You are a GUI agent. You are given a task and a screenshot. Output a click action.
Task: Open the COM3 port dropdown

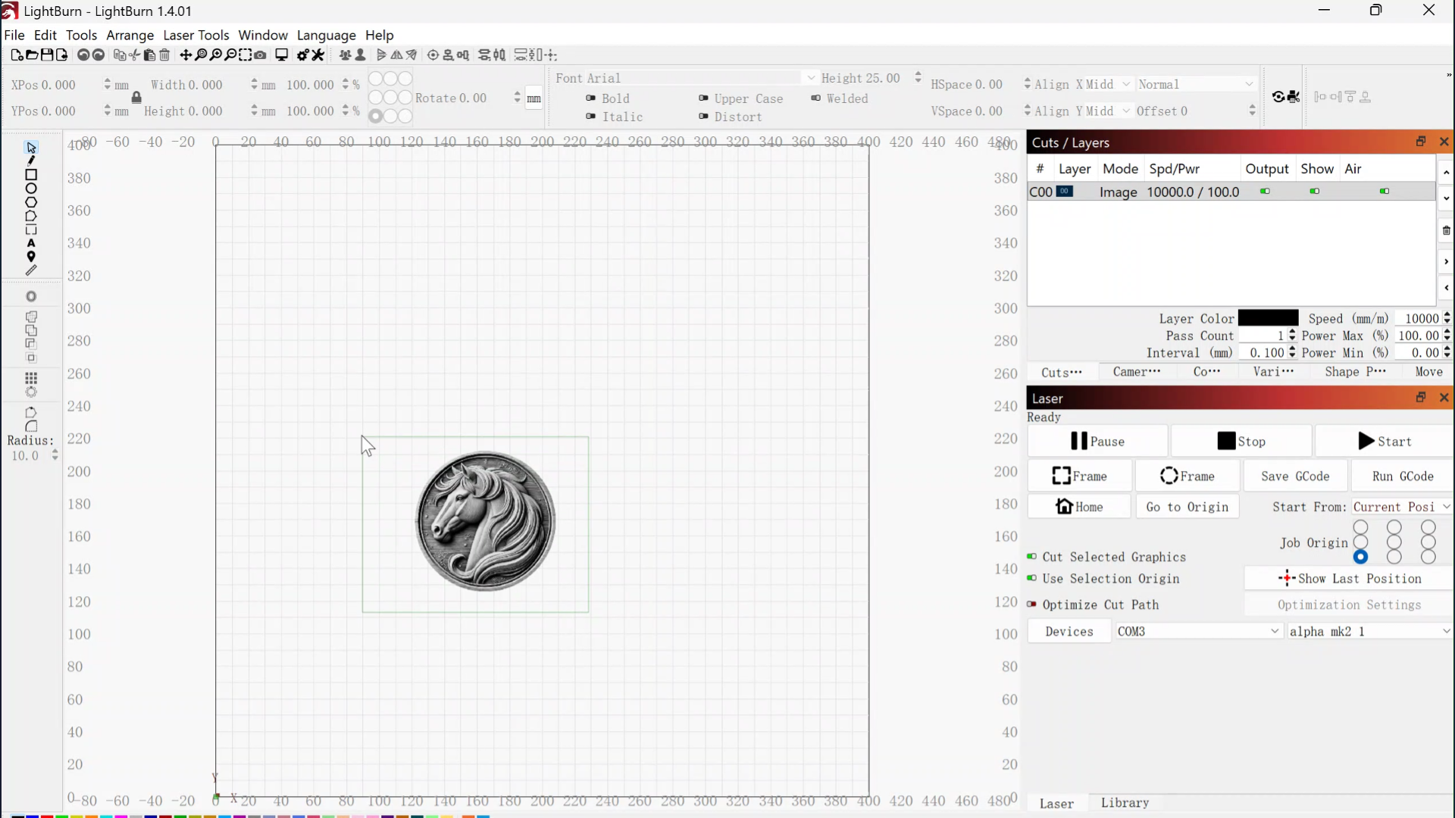pos(1198,631)
